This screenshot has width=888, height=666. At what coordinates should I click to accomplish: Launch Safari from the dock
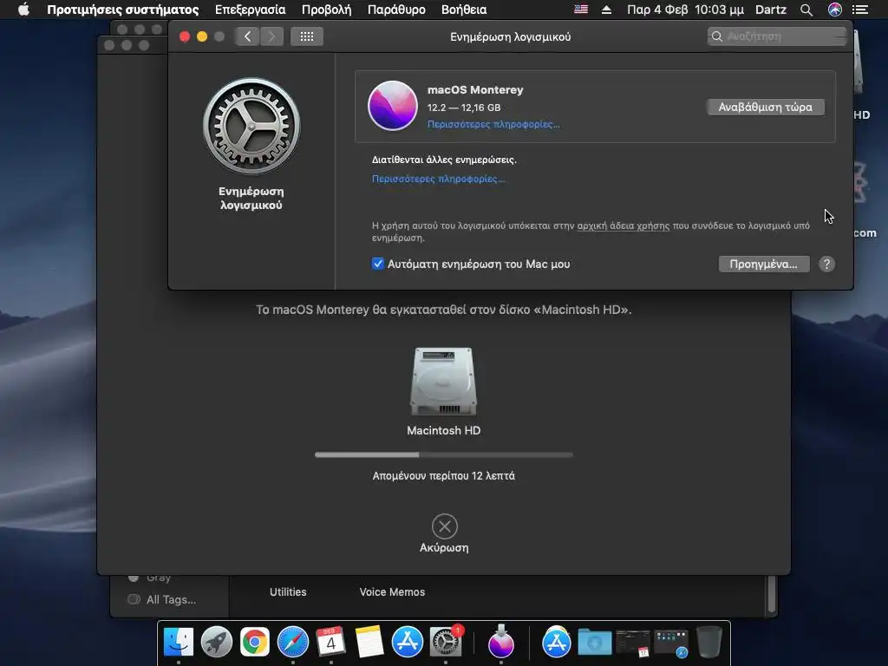click(x=293, y=643)
